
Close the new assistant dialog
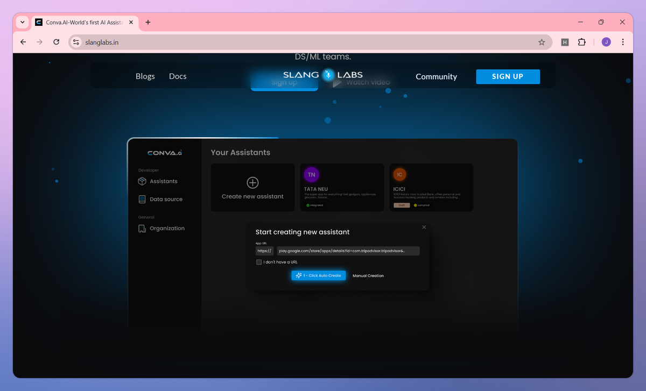pos(424,227)
